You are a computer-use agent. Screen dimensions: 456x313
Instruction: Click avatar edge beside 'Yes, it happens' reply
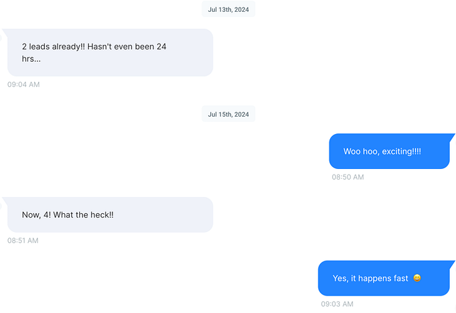click(455, 270)
